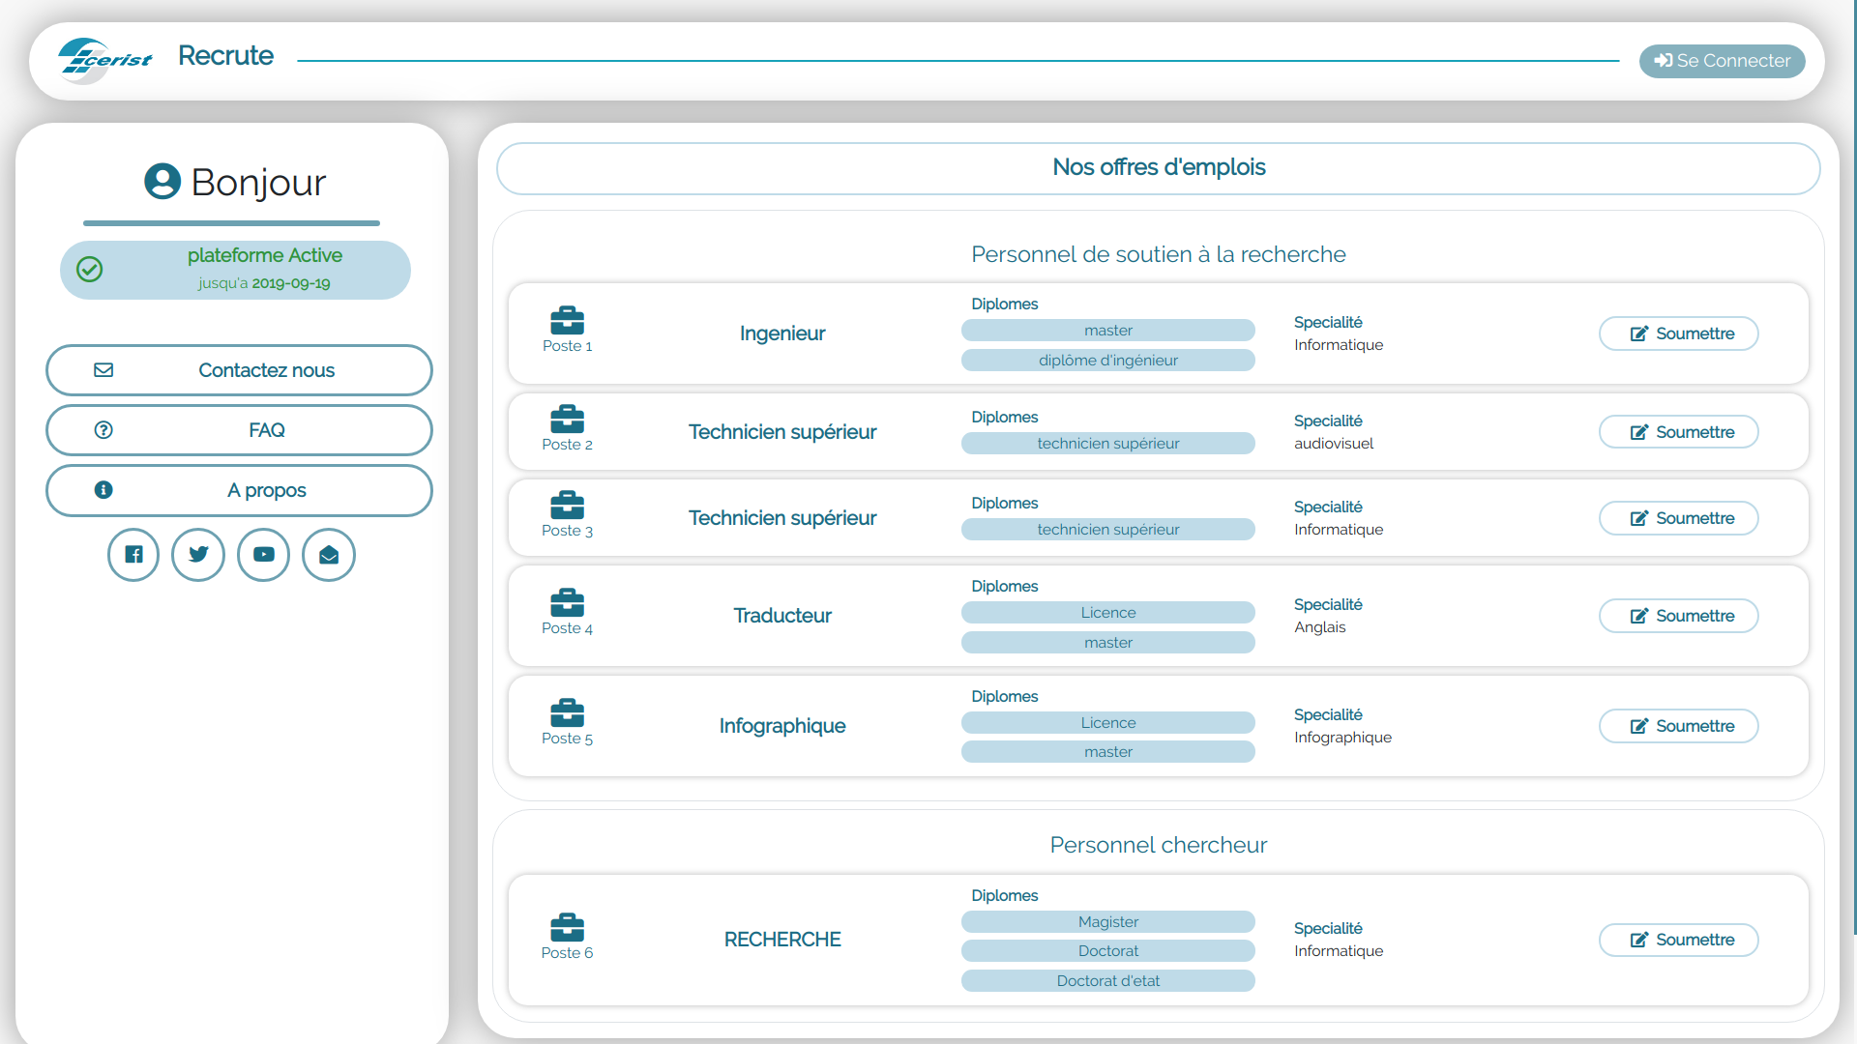The image size is (1857, 1044).
Task: Click the briefcase icon for Poste 1
Action: (x=567, y=321)
